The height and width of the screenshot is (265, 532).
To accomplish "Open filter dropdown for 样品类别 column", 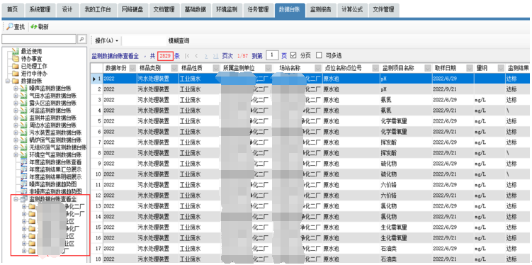I will pos(174,68).
